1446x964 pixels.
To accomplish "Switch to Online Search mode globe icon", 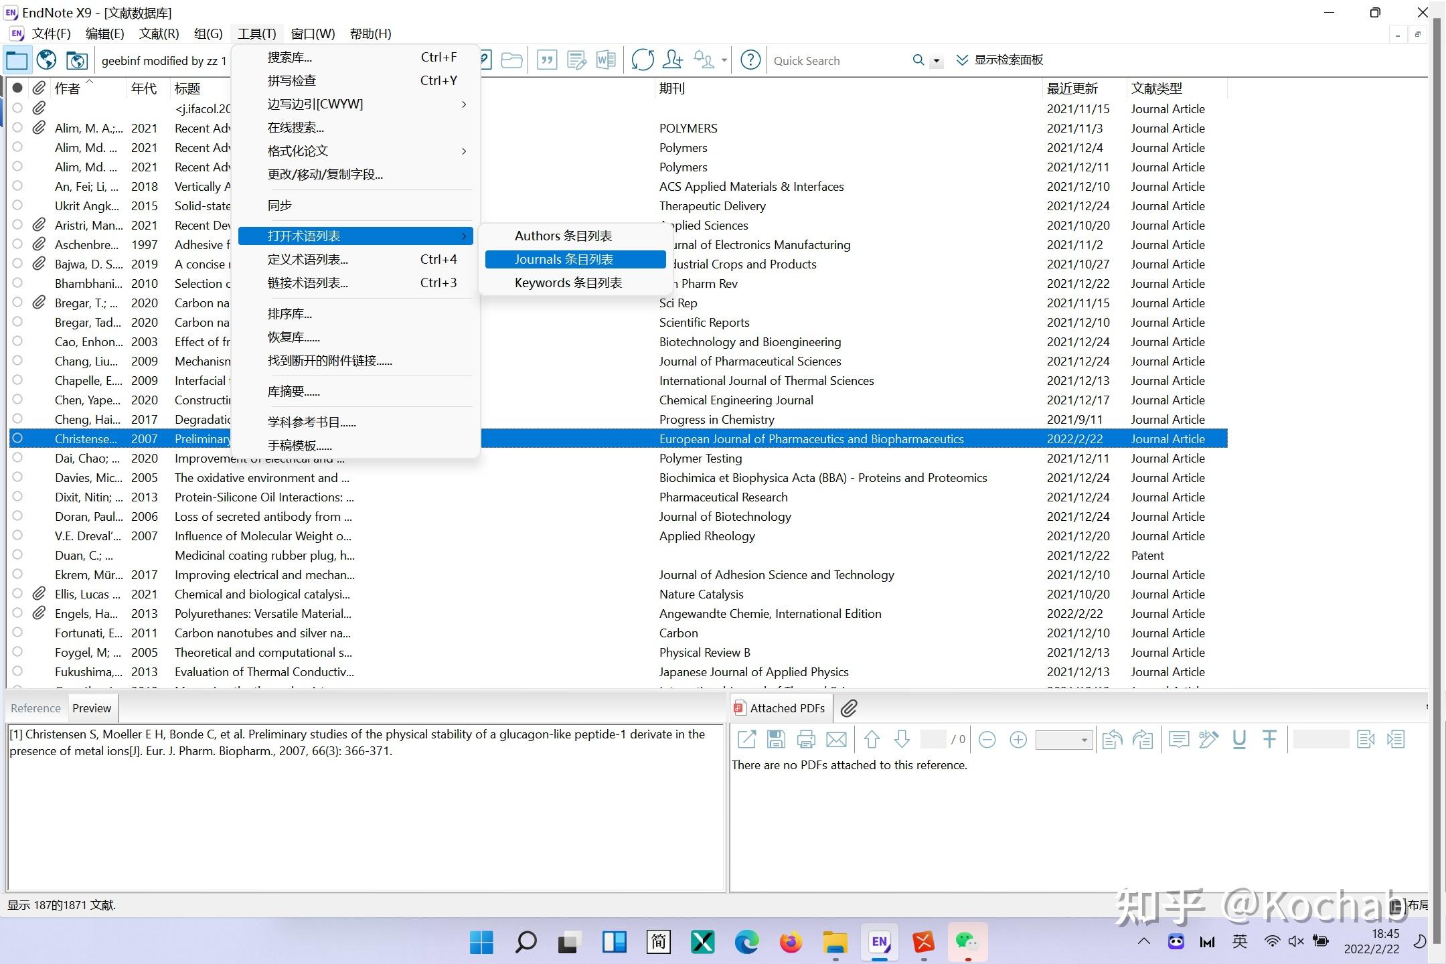I will 46,60.
